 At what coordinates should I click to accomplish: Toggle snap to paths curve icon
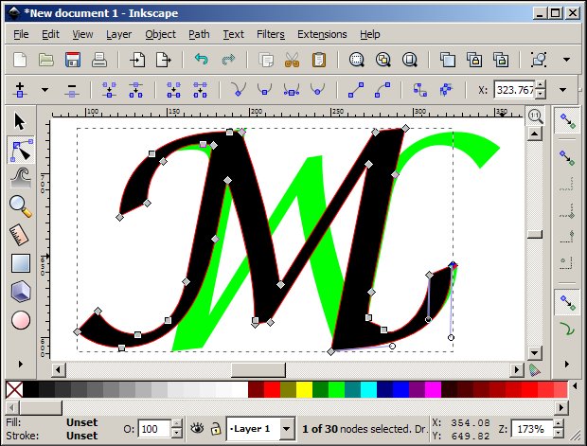pos(567,330)
